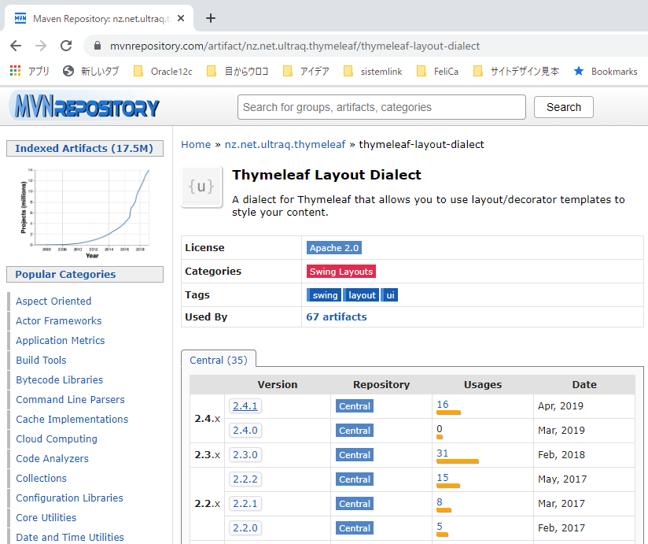Click the MVNRepository logo

tap(84, 106)
